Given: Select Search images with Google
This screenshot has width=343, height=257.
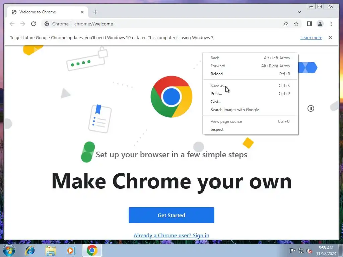Looking at the screenshot, I should (250, 110).
